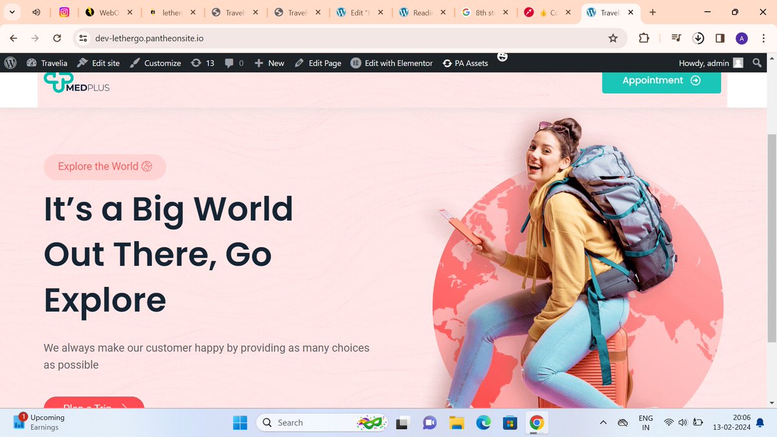Click the admin bar search magnifier
The image size is (777, 437).
(757, 63)
